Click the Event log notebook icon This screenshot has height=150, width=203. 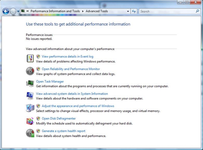pyautogui.click(x=30, y=58)
